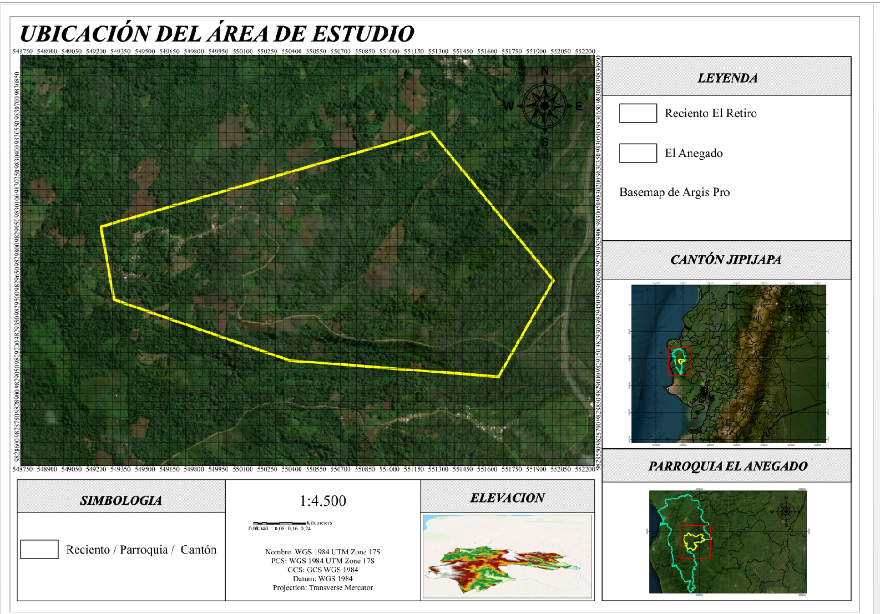The height and width of the screenshot is (614, 880).
Task: Click the Basemap de Argis Pro label
Action: tap(674, 192)
